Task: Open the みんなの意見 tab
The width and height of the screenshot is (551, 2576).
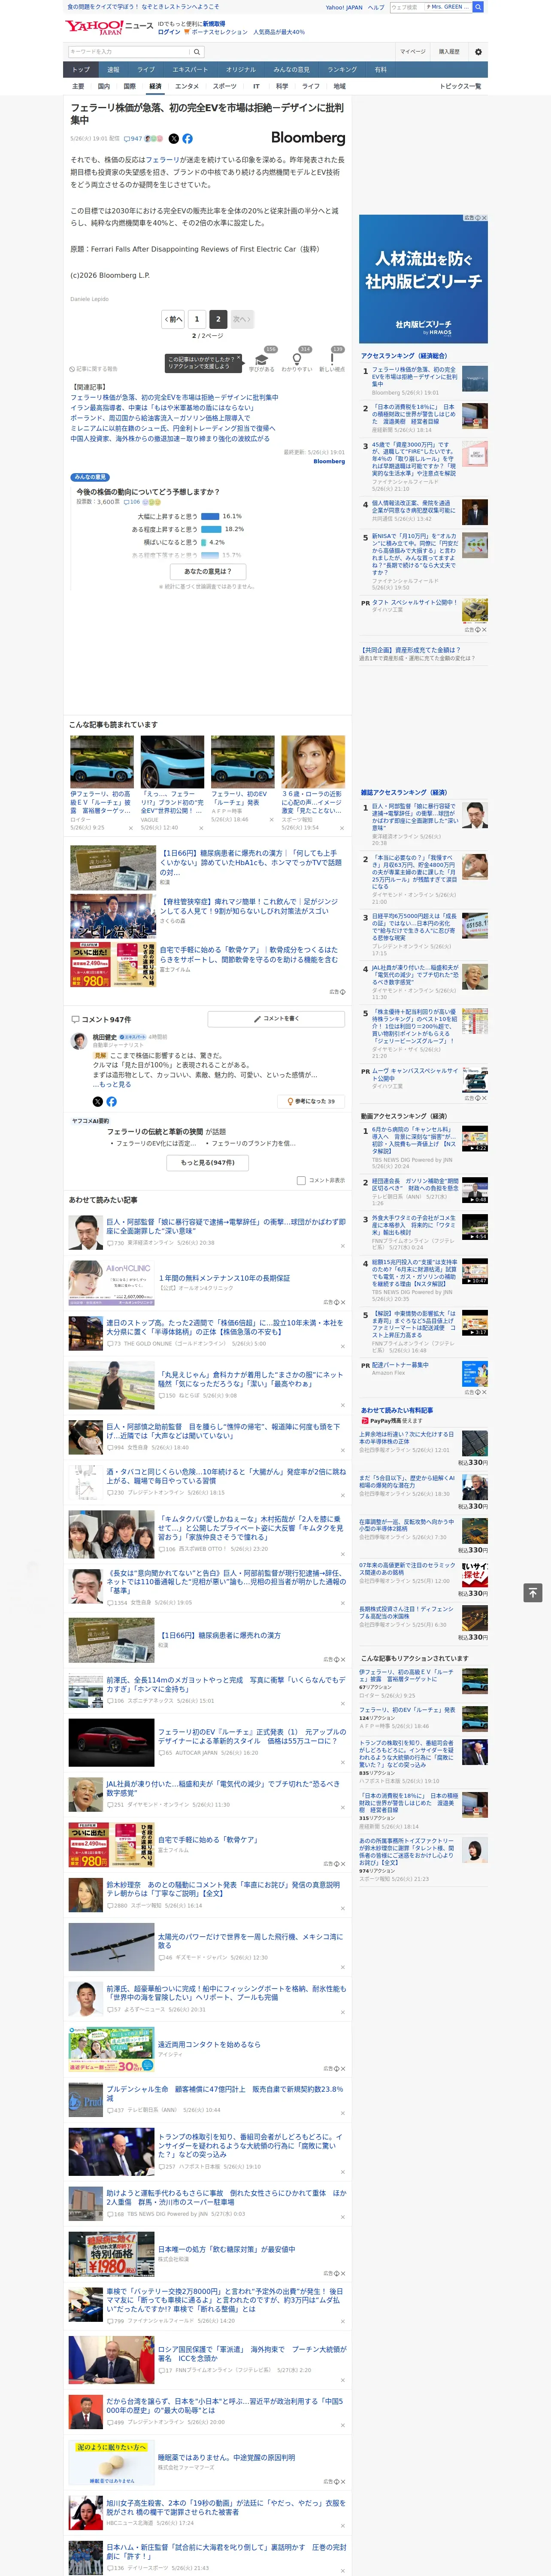Action: click(x=292, y=70)
